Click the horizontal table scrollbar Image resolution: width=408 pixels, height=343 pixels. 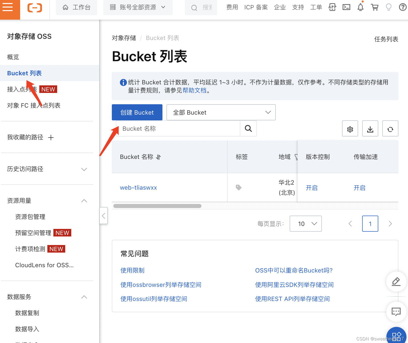click(x=157, y=206)
